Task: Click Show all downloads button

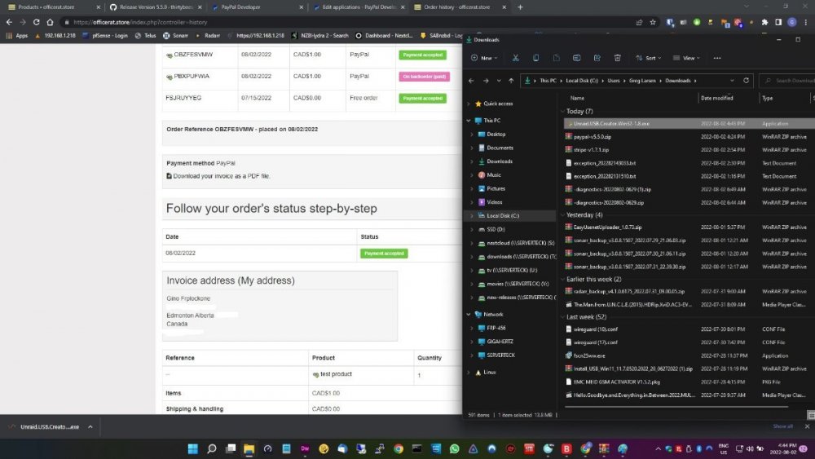Action: (782, 426)
